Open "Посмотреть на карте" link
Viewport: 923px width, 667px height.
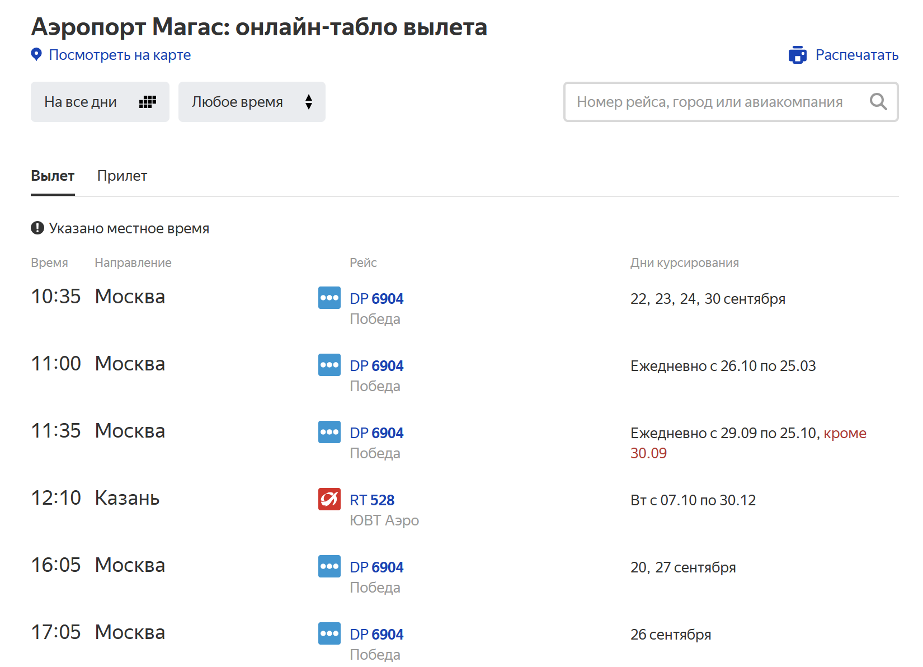(x=120, y=55)
